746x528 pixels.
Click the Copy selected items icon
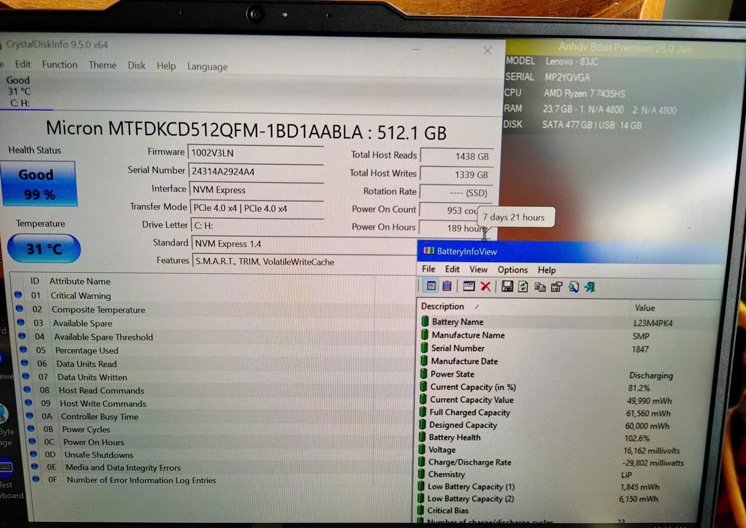(540, 287)
